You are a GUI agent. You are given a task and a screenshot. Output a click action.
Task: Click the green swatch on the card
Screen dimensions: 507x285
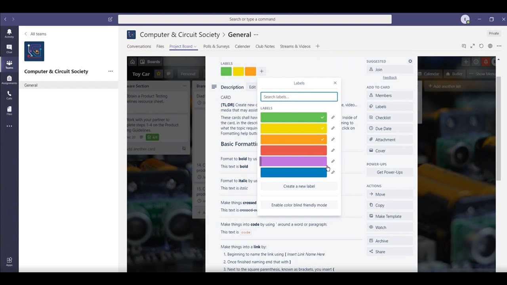pyautogui.click(x=226, y=71)
